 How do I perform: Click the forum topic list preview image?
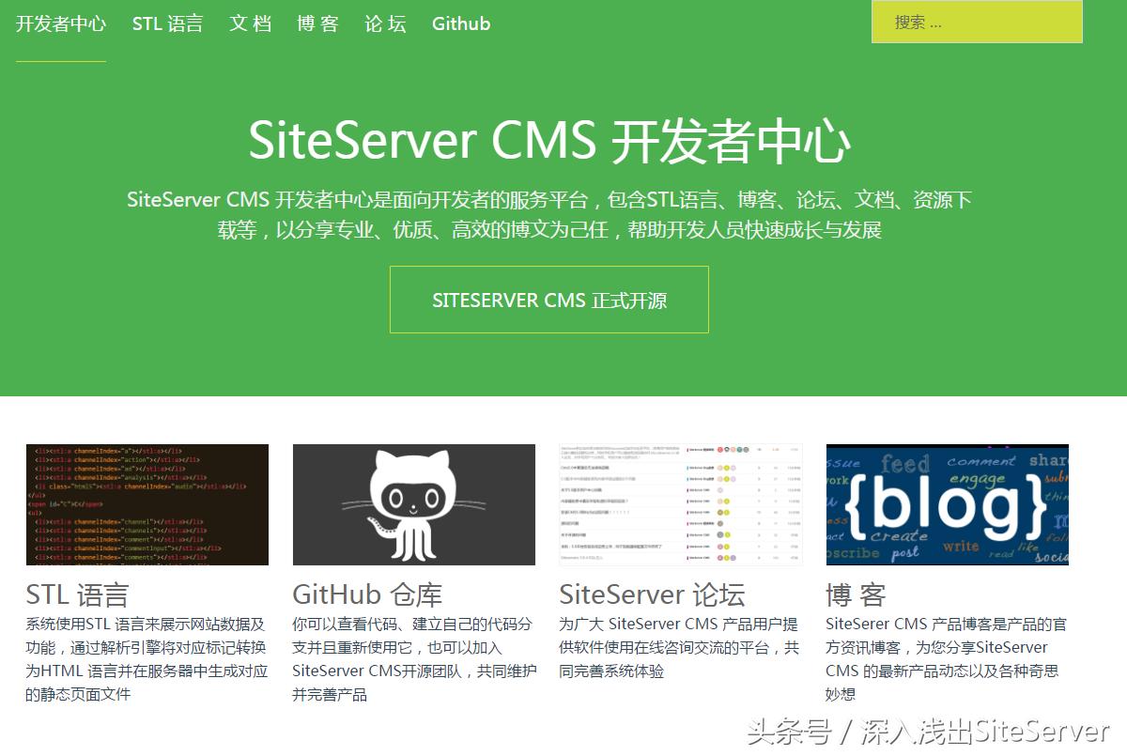point(678,503)
